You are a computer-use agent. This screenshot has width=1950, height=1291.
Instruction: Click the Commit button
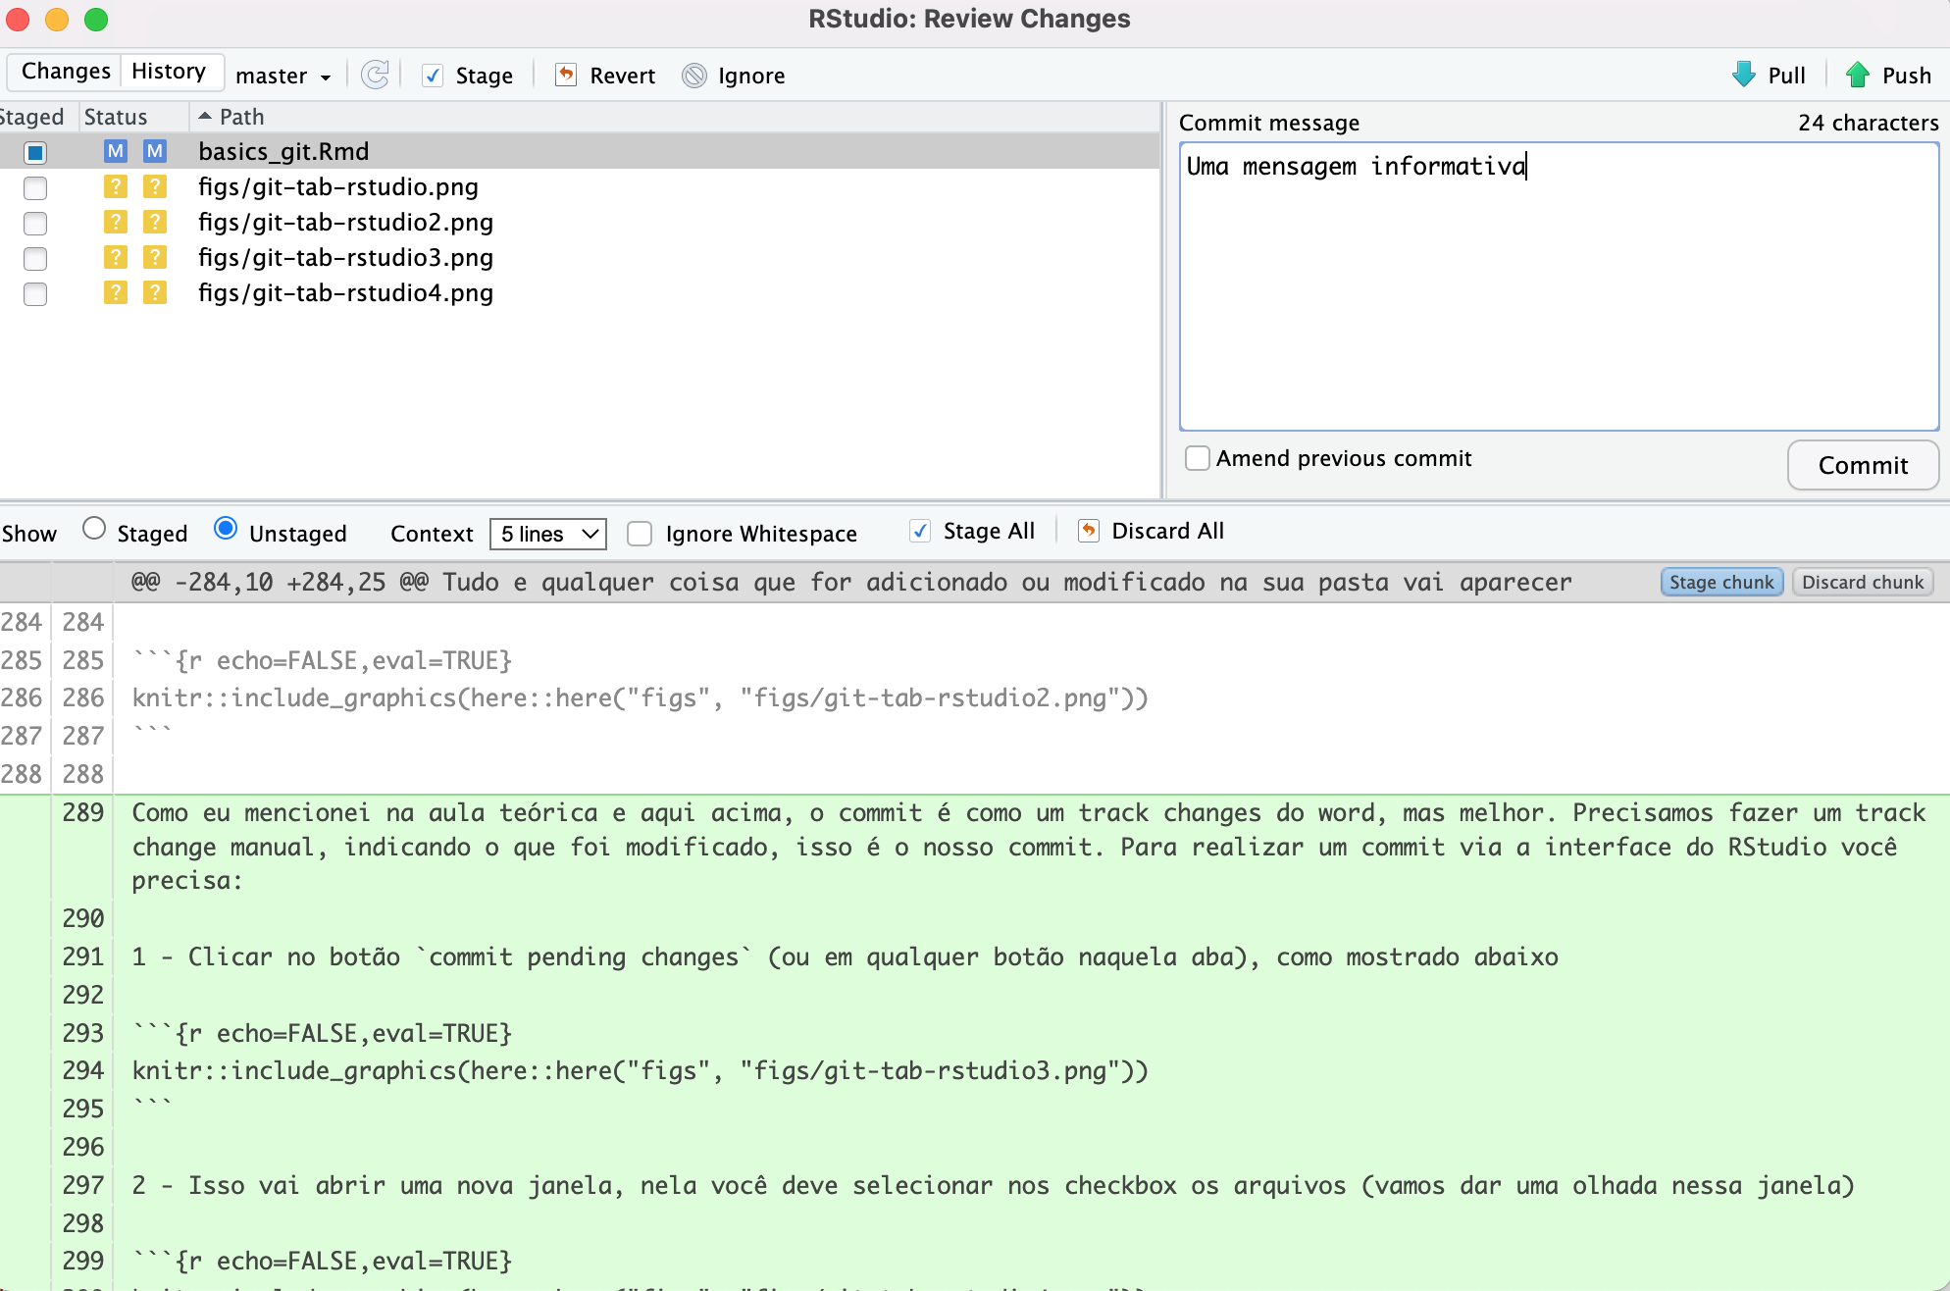1863,465
